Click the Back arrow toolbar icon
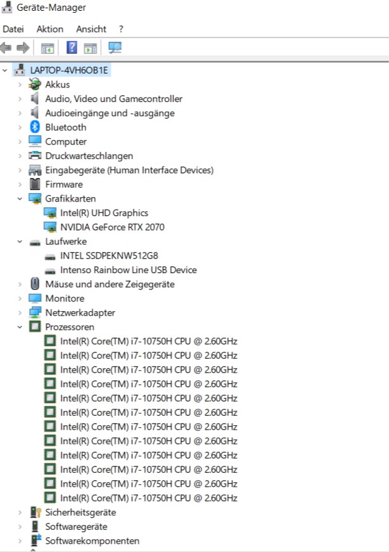Screen dimensions: 389x552 (x=6, y=48)
